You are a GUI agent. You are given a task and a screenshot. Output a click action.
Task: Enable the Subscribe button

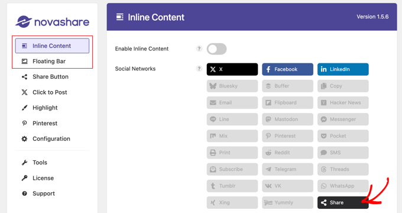point(232,169)
